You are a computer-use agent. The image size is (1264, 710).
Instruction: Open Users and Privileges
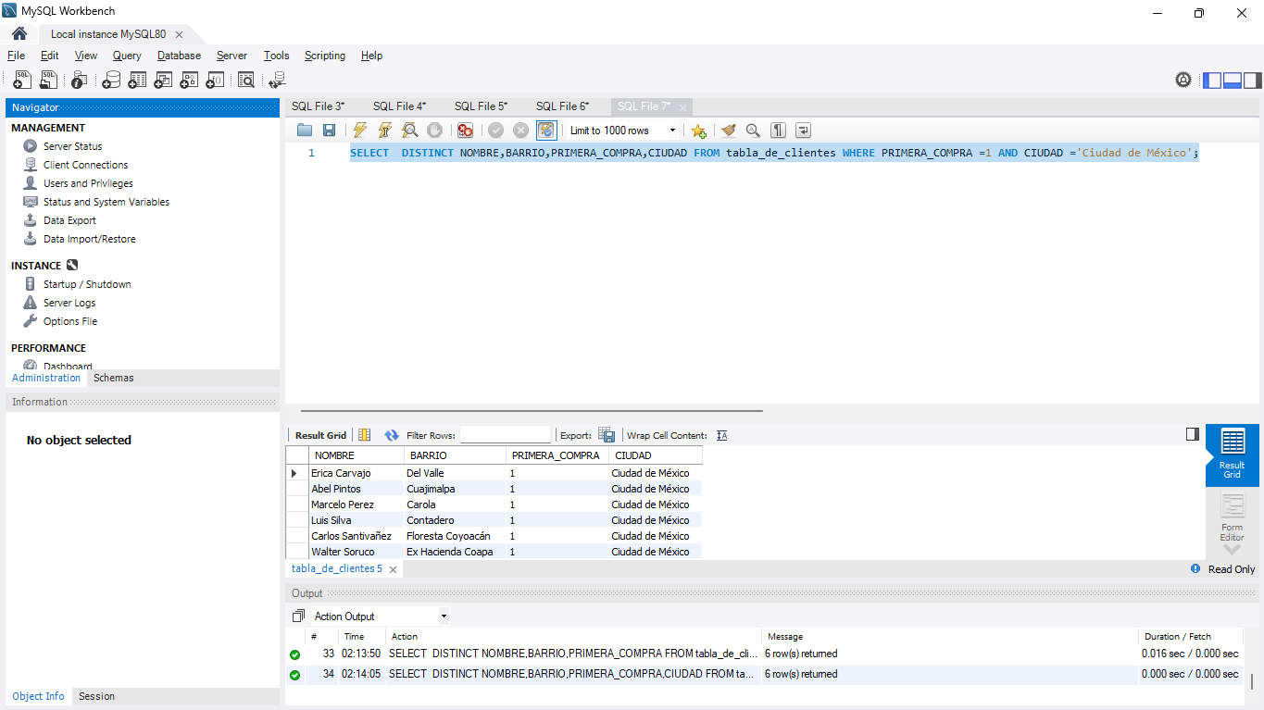tap(88, 183)
